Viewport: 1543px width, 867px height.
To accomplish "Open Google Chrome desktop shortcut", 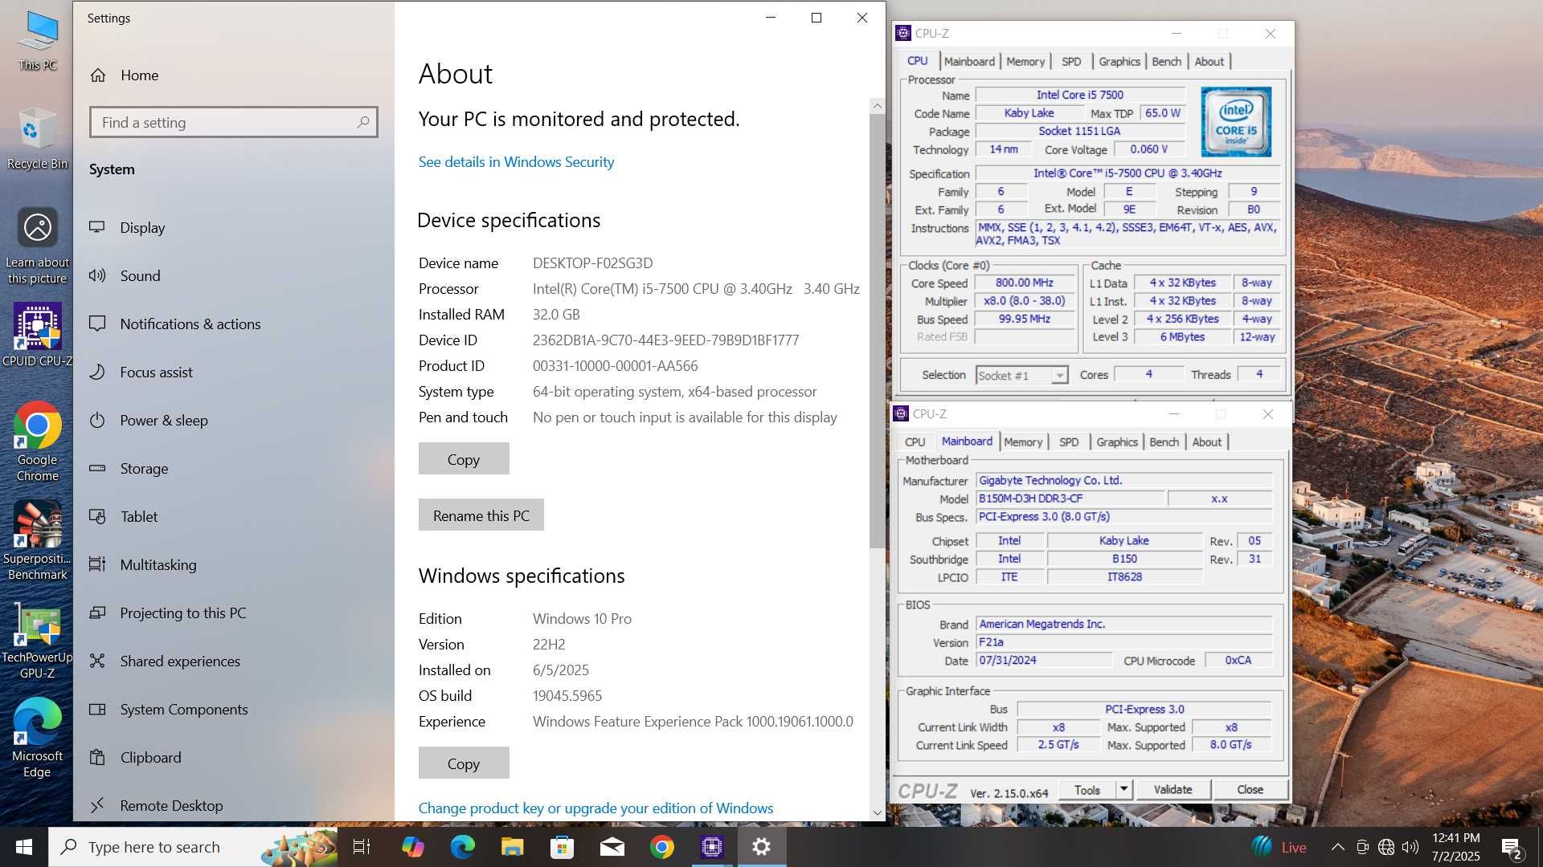I will (37, 442).
